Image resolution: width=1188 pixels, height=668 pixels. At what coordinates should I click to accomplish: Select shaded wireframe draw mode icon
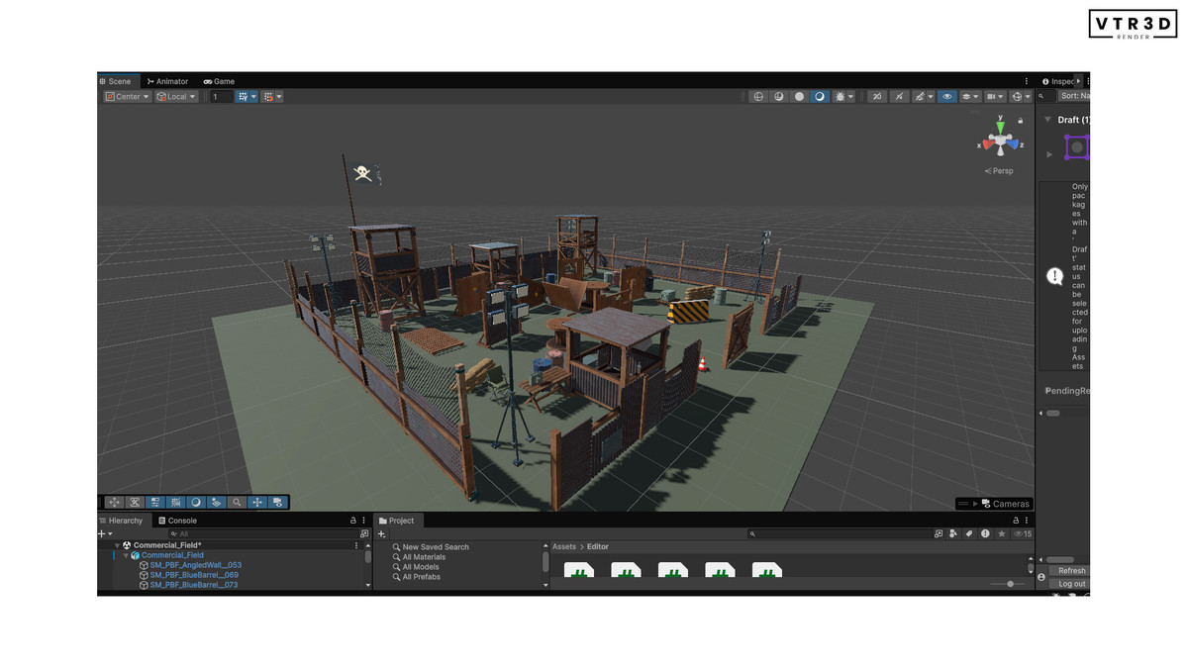779,97
